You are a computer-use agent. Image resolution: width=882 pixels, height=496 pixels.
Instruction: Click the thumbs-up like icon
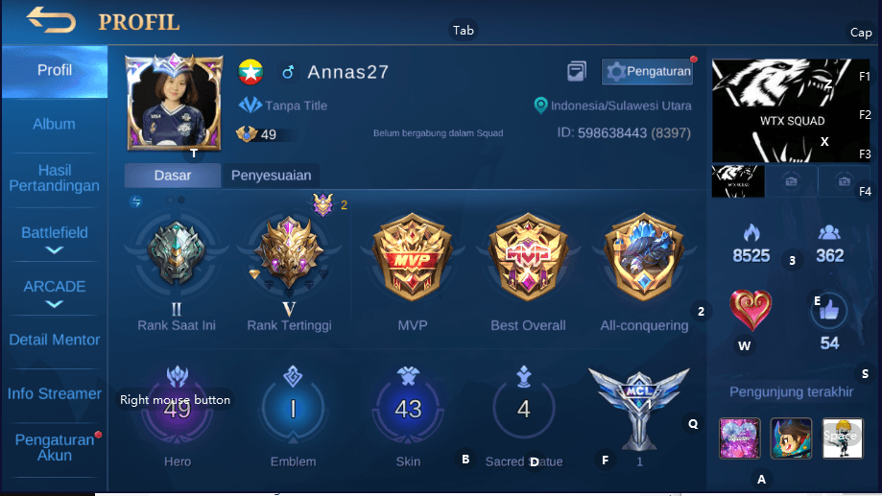(829, 310)
